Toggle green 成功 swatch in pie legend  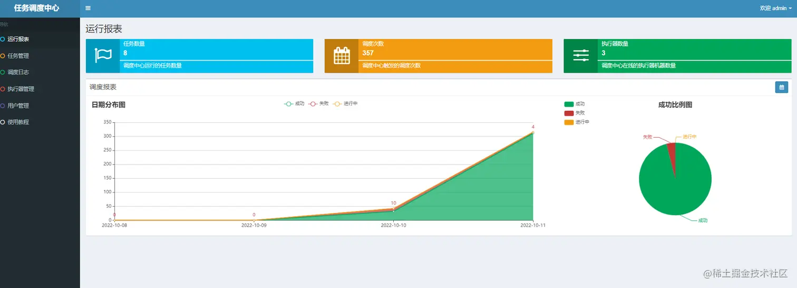tap(569, 104)
